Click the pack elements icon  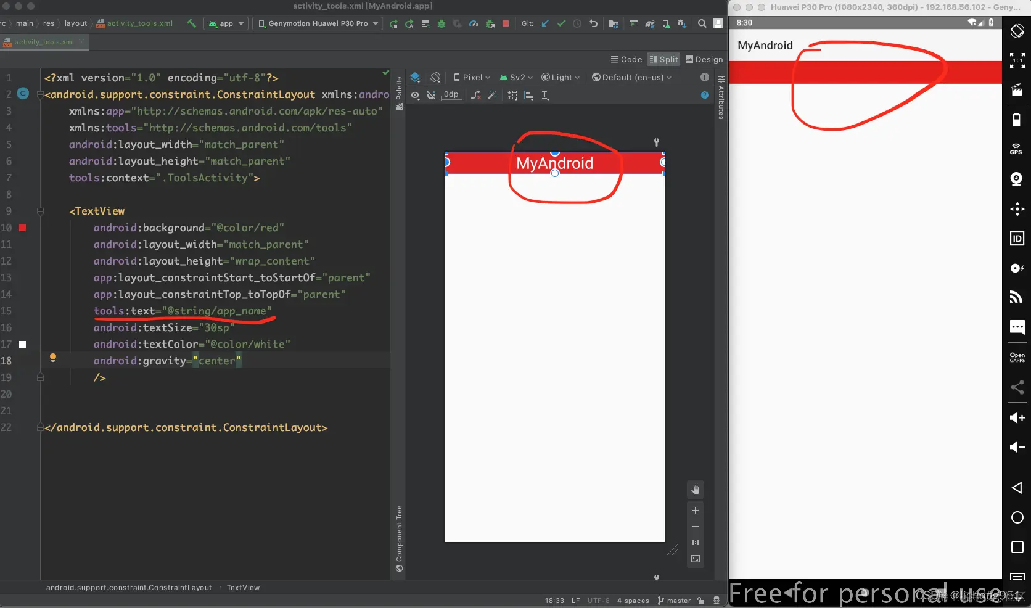(x=512, y=95)
